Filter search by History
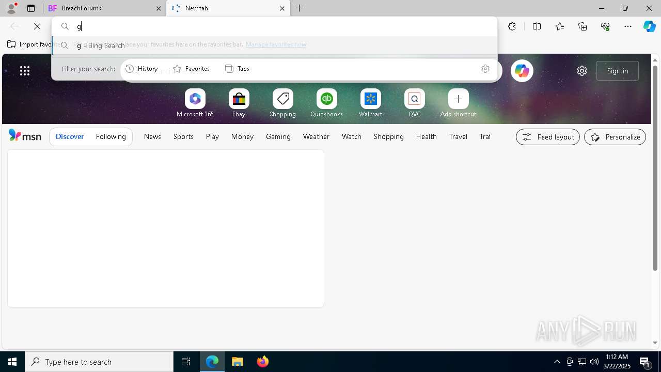Screen dimensions: 661x372 (142, 69)
